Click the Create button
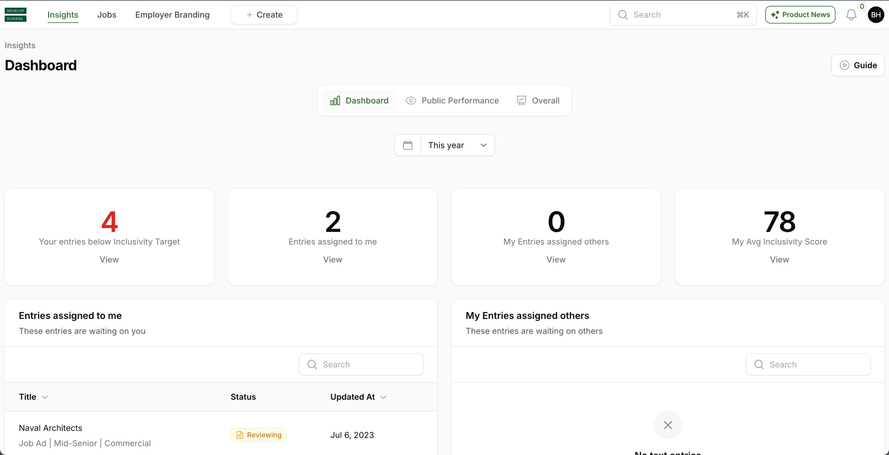889x455 pixels. pos(264,15)
